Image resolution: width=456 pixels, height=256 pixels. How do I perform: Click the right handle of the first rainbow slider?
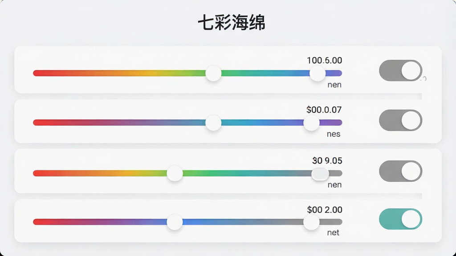click(x=317, y=73)
